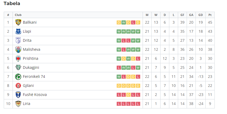227x114 pixels.
Task: Click Ballkani's red L form badge
Action: pyautogui.click(x=133, y=23)
